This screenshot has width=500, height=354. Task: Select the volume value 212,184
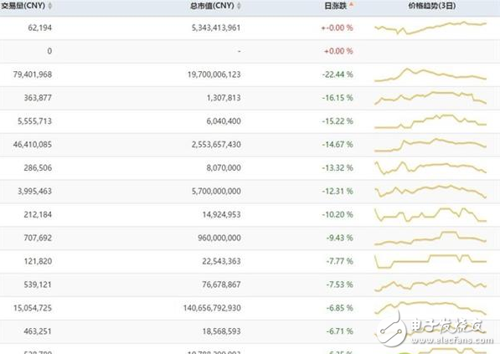click(x=38, y=215)
